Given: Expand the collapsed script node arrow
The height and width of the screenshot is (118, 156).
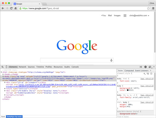Looking at the screenshot, I should coord(5,95).
